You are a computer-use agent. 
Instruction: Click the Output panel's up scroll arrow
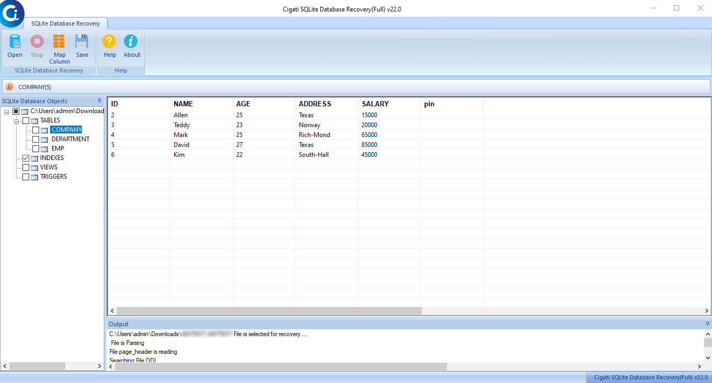(x=708, y=333)
